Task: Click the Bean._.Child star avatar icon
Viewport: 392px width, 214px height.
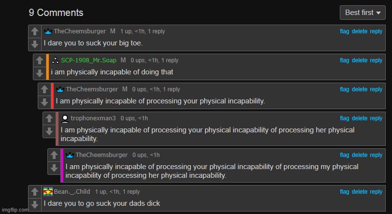Action: pos(48,192)
